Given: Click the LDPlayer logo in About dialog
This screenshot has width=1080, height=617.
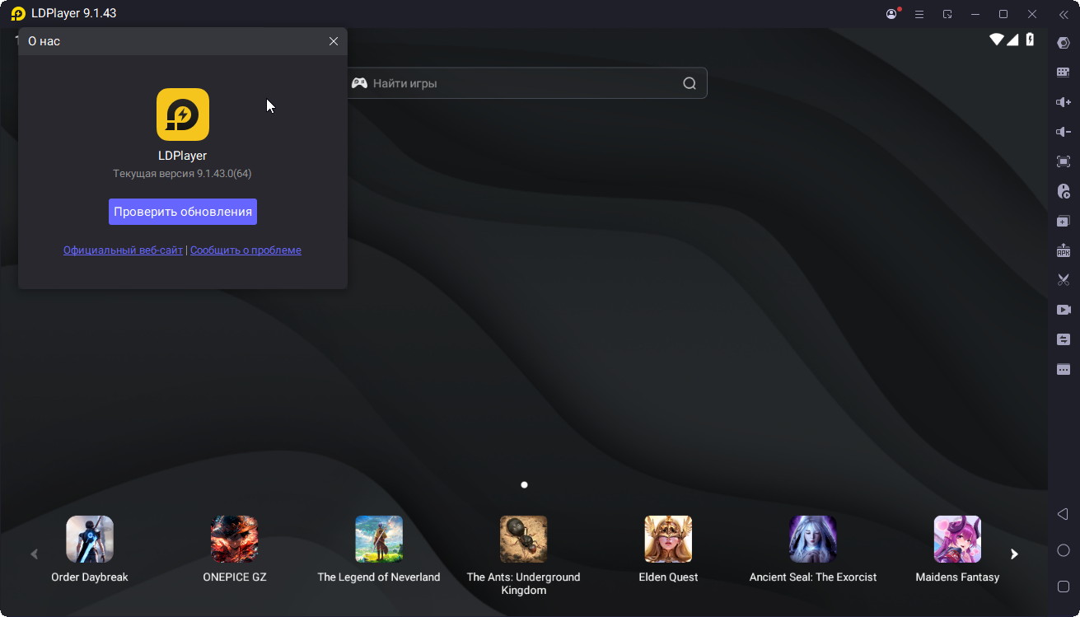Looking at the screenshot, I should tap(183, 115).
